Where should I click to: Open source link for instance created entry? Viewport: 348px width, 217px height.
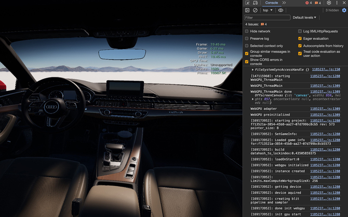(325, 171)
